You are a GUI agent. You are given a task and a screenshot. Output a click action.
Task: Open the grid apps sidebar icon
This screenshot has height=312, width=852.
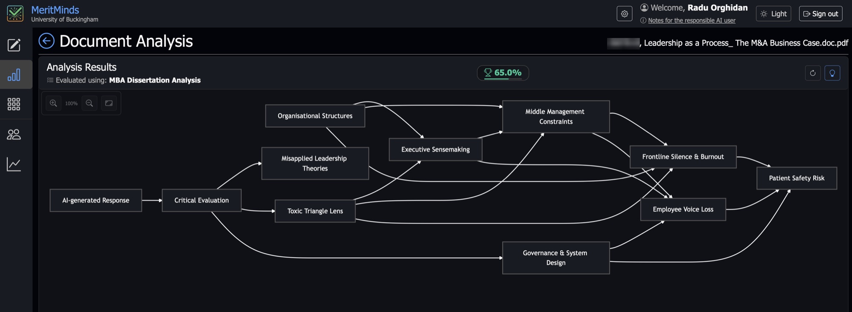(x=14, y=104)
